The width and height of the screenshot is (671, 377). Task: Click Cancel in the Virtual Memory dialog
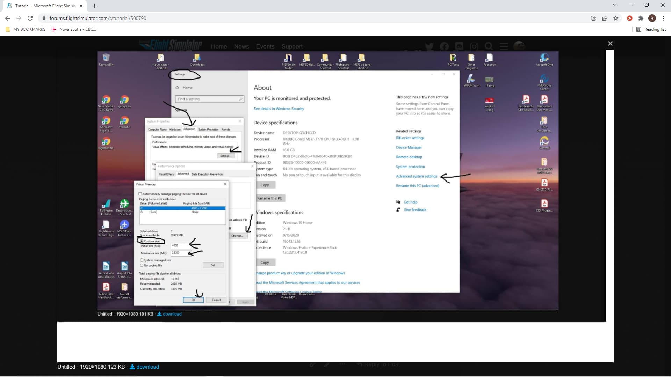pyautogui.click(x=216, y=300)
